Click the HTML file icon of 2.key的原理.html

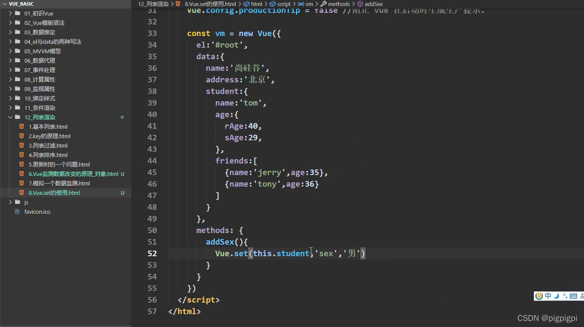point(21,136)
